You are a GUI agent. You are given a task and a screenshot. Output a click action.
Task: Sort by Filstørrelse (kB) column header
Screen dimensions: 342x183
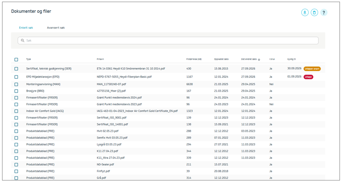click(194, 59)
